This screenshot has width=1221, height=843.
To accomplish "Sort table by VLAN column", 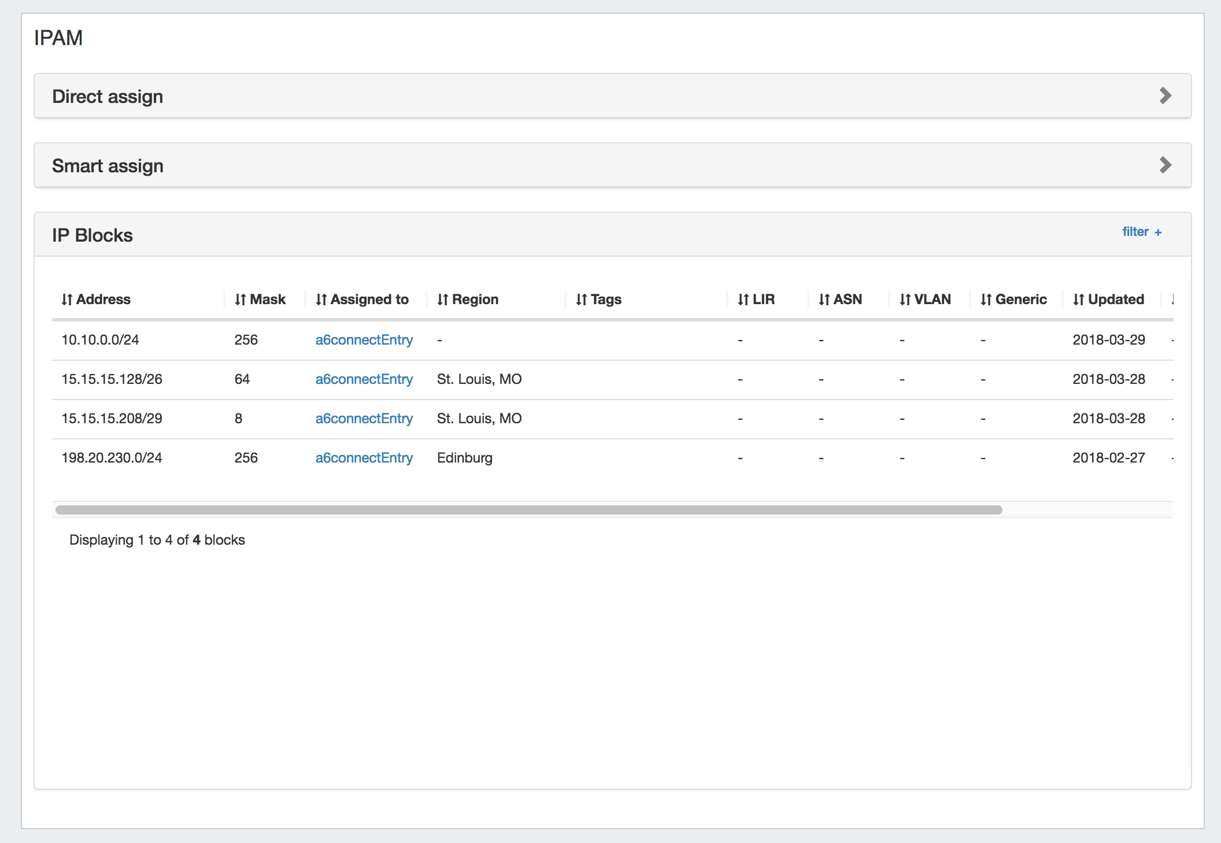I will (925, 300).
